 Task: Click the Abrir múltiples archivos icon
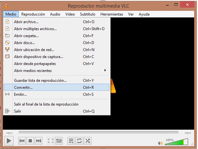pos(7,29)
